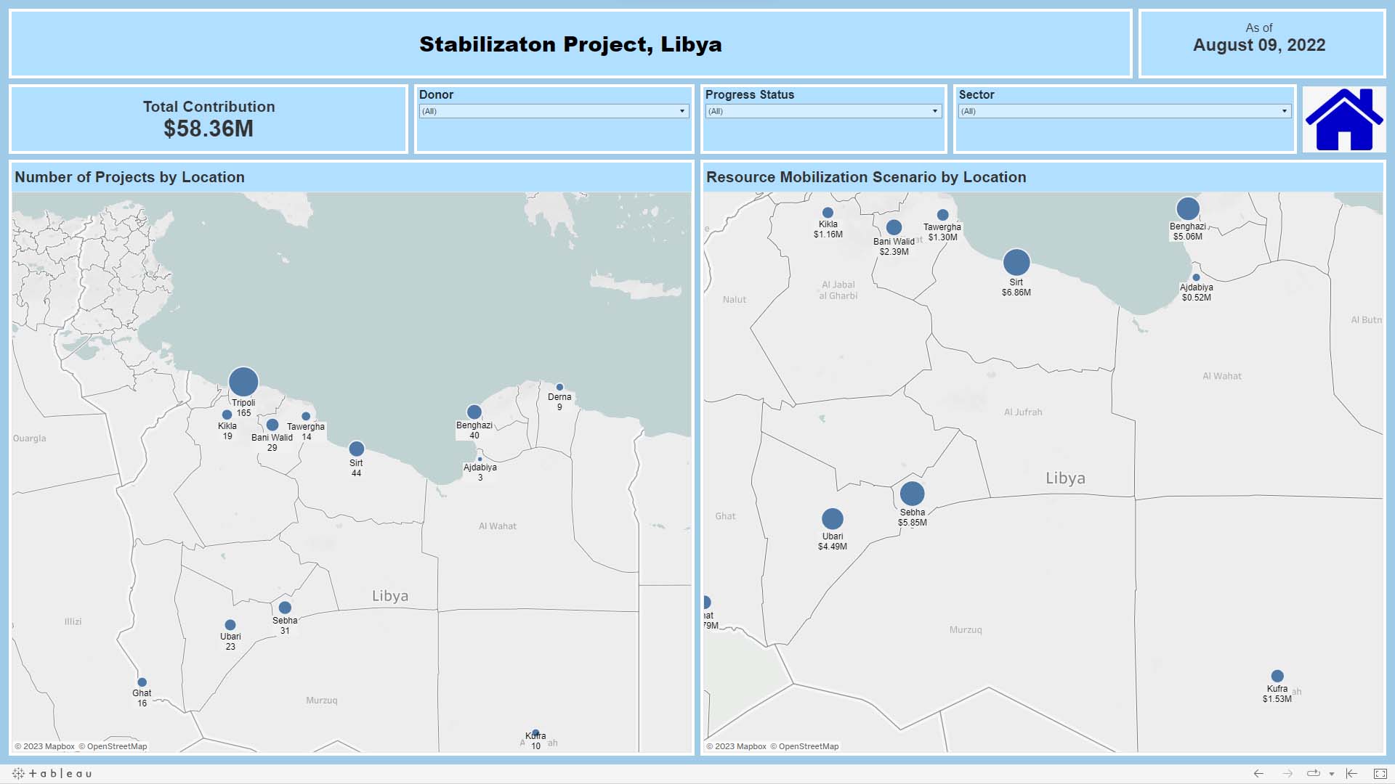Select the Ubari 23 projects marker
Image resolution: width=1395 pixels, height=784 pixels.
(x=230, y=625)
